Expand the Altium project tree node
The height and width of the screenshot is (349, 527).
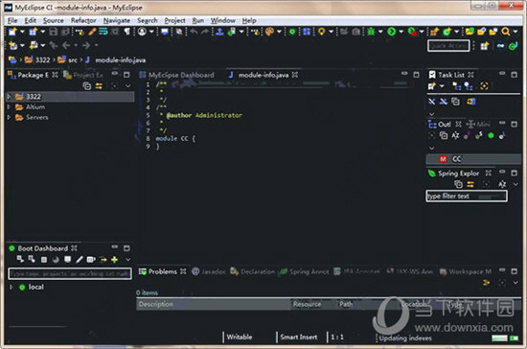click(9, 107)
